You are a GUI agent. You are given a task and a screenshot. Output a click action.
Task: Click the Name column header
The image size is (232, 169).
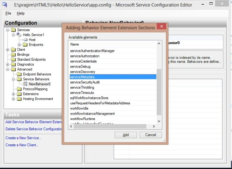point(112,44)
